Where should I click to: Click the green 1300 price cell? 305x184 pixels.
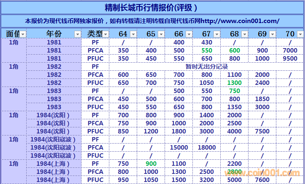234,82
